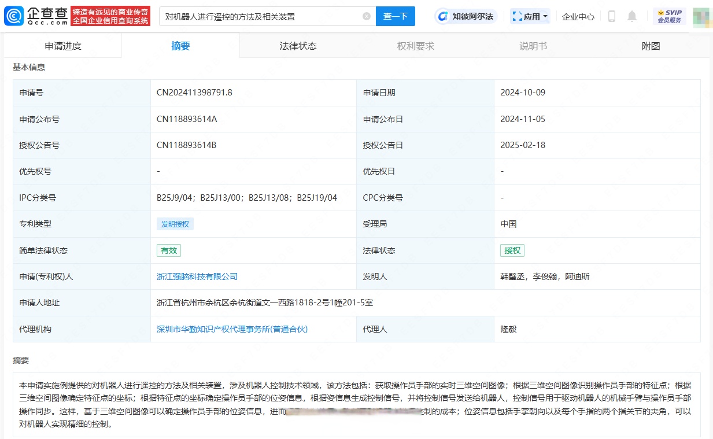The image size is (713, 439).
Task: Open applicant 浙江强脑科技有限公司 link
Action: point(197,276)
